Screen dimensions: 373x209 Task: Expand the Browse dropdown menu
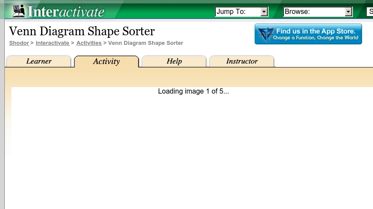tap(314, 12)
